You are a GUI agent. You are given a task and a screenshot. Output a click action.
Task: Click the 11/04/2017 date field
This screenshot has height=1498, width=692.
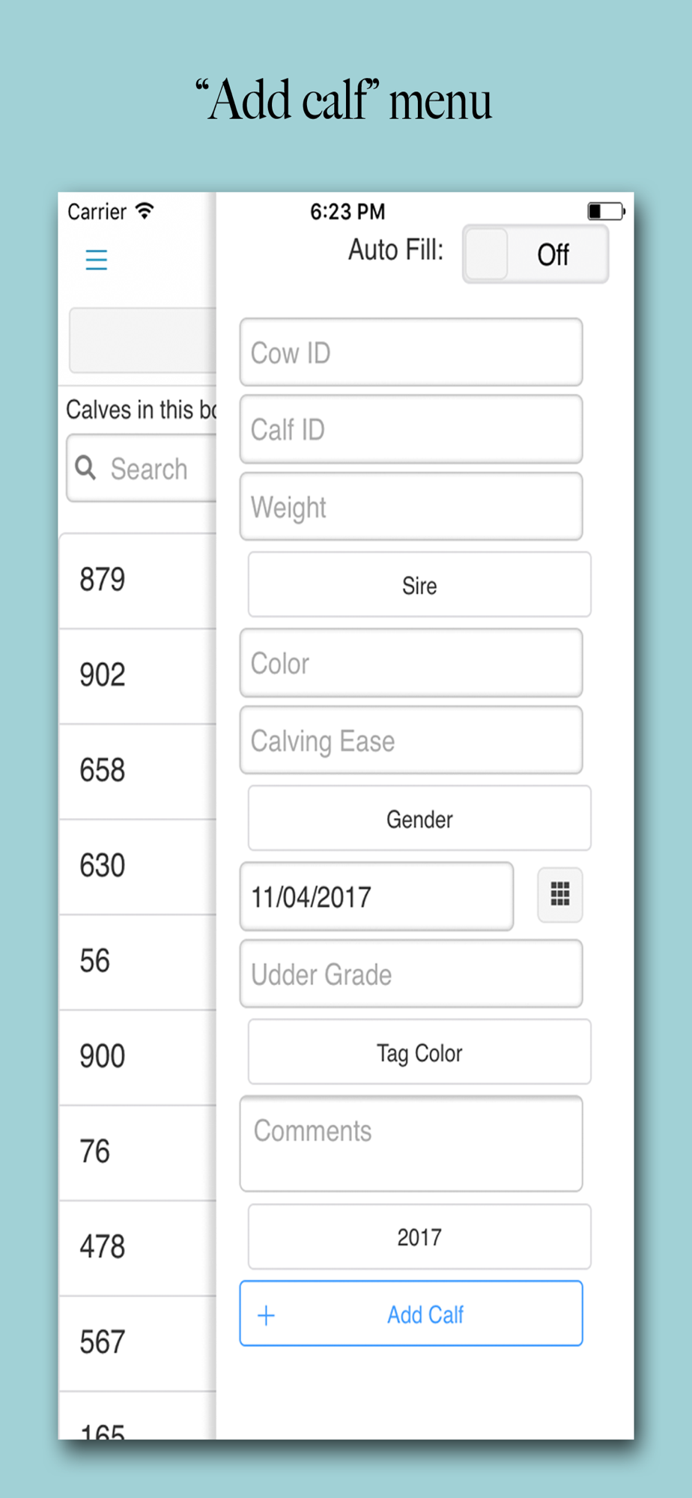tap(376, 897)
